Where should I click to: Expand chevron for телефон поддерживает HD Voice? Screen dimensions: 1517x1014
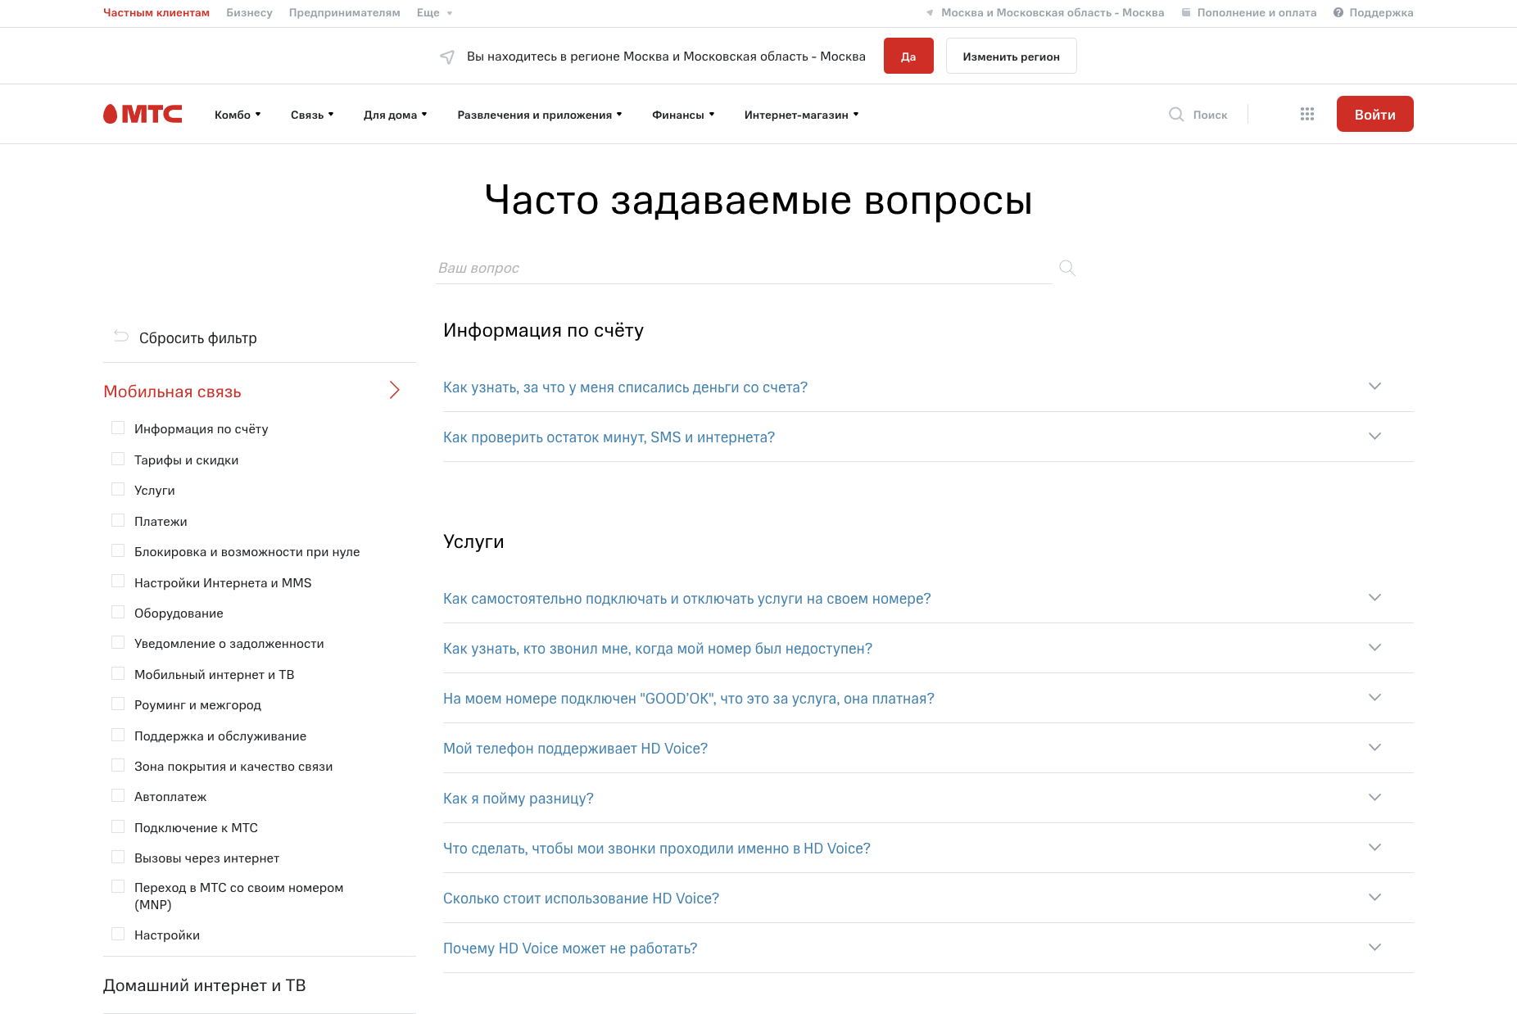pyautogui.click(x=1374, y=747)
